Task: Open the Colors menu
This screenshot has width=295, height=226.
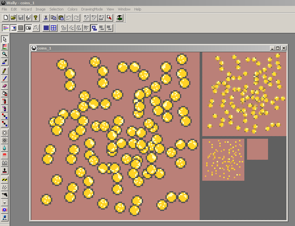Action: pyautogui.click(x=72, y=9)
